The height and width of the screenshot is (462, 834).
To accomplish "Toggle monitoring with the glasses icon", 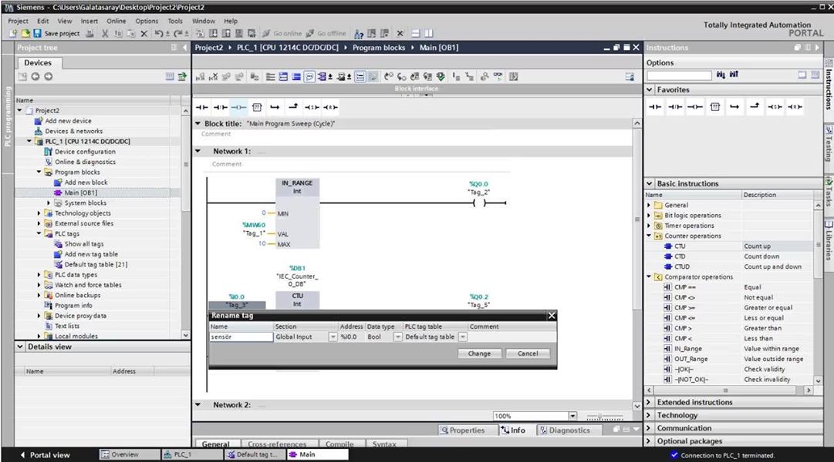I will 498,77.
